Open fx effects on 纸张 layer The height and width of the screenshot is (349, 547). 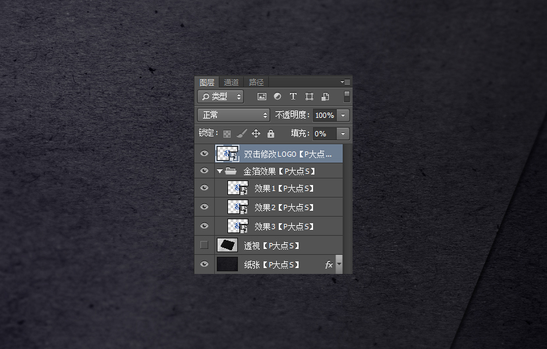(x=328, y=265)
